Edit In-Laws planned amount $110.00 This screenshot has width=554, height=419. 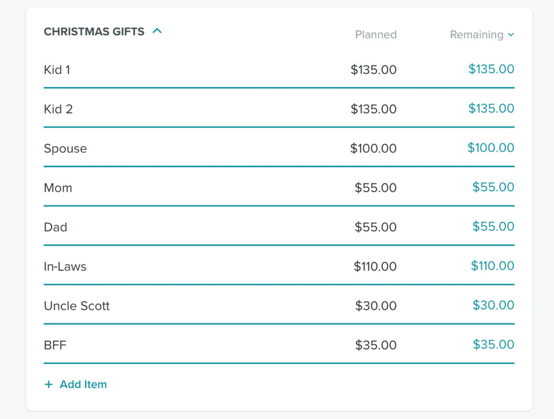[x=375, y=267]
